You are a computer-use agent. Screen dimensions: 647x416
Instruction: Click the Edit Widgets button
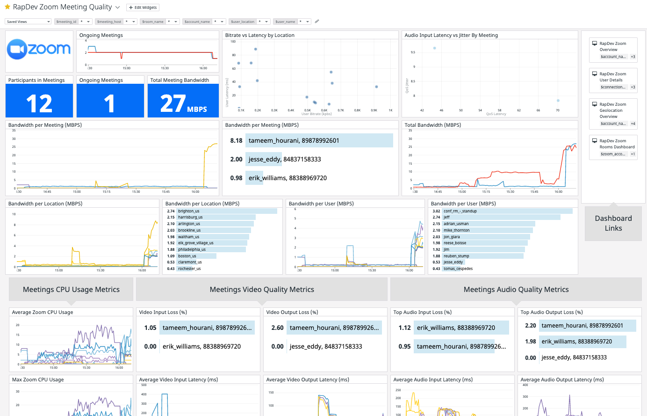143,7
